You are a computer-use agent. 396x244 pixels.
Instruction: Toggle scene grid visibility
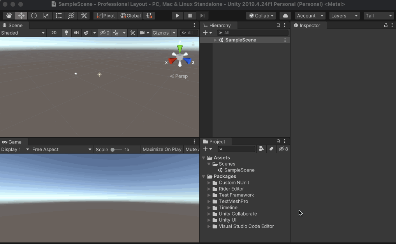116,33
